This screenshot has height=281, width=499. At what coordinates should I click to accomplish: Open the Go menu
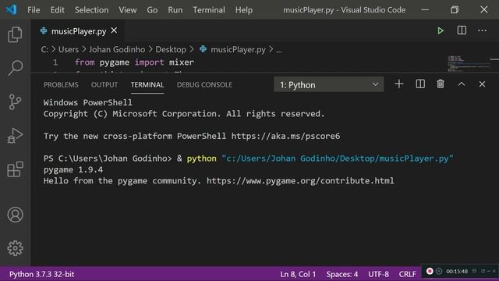(x=152, y=10)
